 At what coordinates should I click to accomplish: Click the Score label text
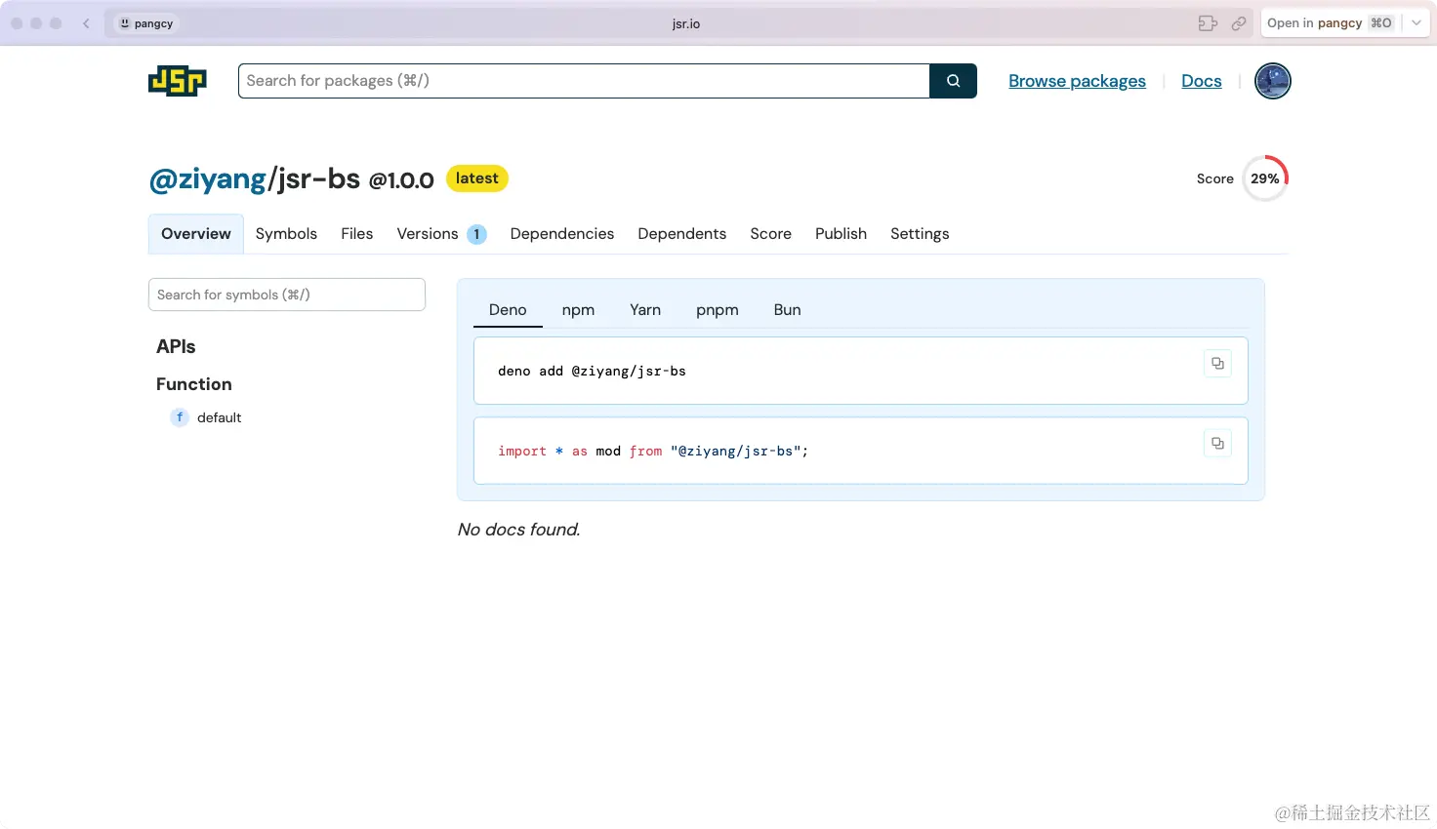coord(1215,178)
